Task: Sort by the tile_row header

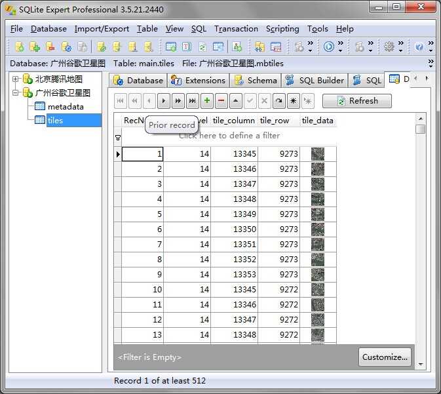Action: pyautogui.click(x=278, y=121)
